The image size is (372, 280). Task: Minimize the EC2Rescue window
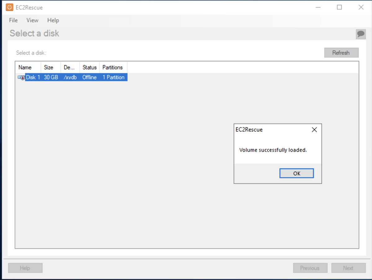318,7
